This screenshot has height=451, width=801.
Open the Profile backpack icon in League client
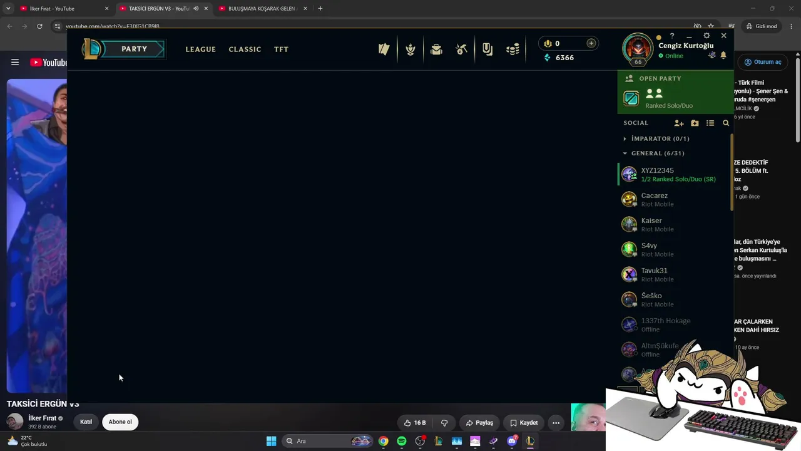pos(436,49)
